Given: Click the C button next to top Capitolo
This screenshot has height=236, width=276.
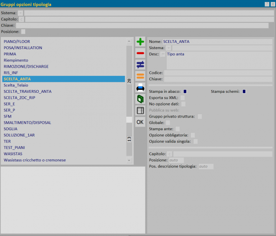Looking at the screenshot, I should 21,19.
